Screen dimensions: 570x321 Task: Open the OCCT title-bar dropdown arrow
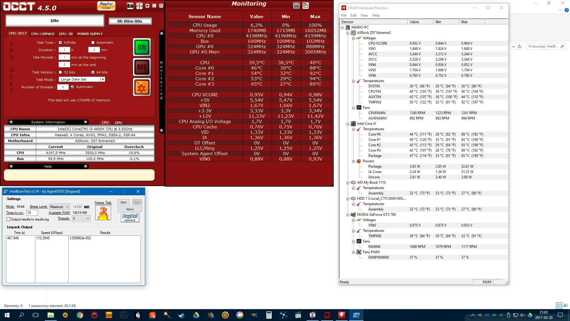tap(147, 6)
